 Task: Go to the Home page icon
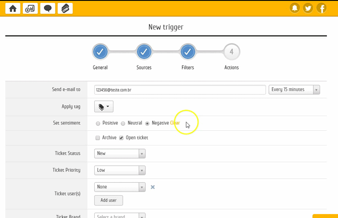[13, 8]
